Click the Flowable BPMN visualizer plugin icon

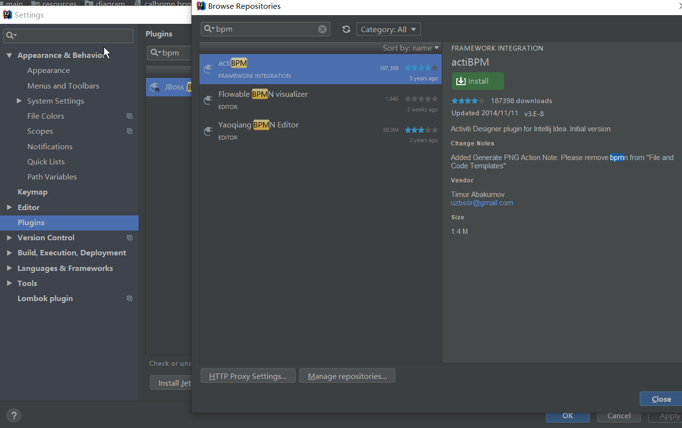coord(208,100)
